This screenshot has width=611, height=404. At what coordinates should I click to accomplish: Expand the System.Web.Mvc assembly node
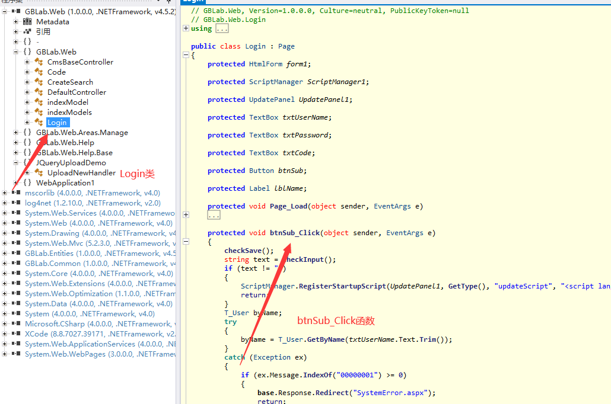(5, 243)
